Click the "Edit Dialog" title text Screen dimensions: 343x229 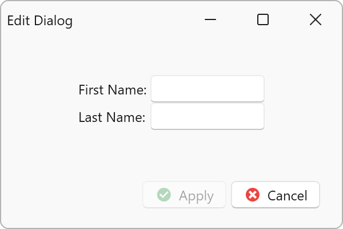(x=40, y=21)
